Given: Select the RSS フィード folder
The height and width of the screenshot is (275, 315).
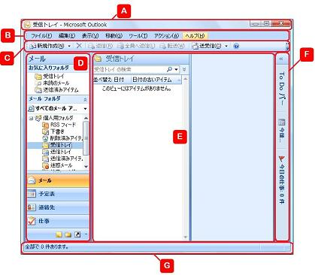Looking at the screenshot, I should tap(59, 125).
